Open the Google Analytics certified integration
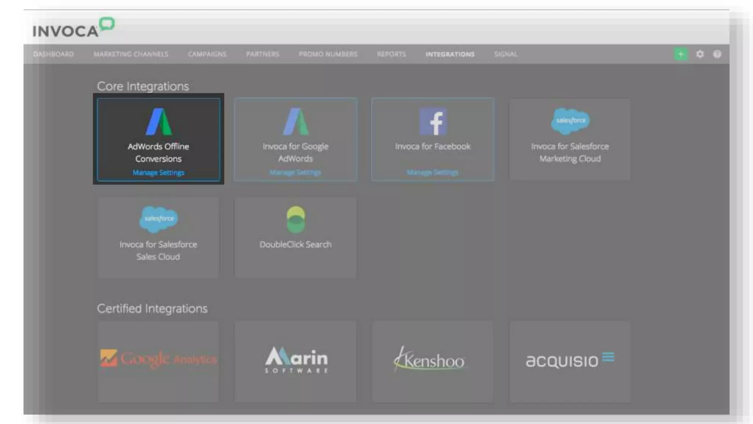753x424 pixels. [158, 361]
